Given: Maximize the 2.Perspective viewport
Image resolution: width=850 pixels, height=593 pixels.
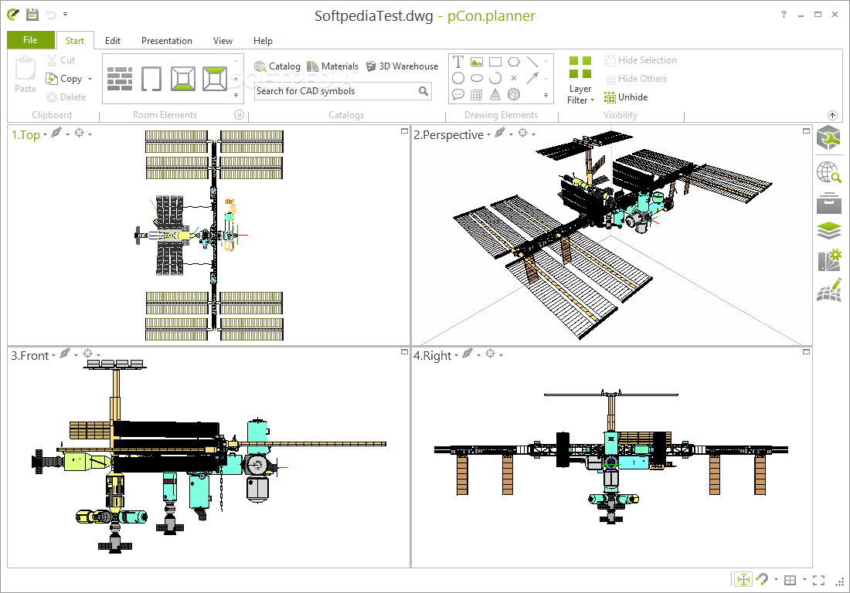Looking at the screenshot, I should (806, 131).
